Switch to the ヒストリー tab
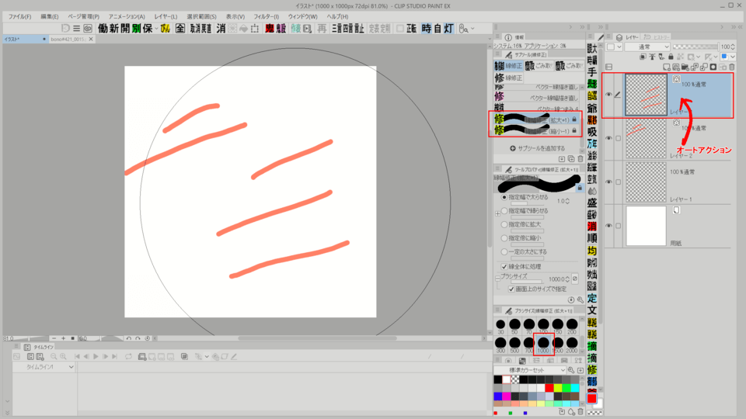The height and width of the screenshot is (419, 746). coord(660,36)
